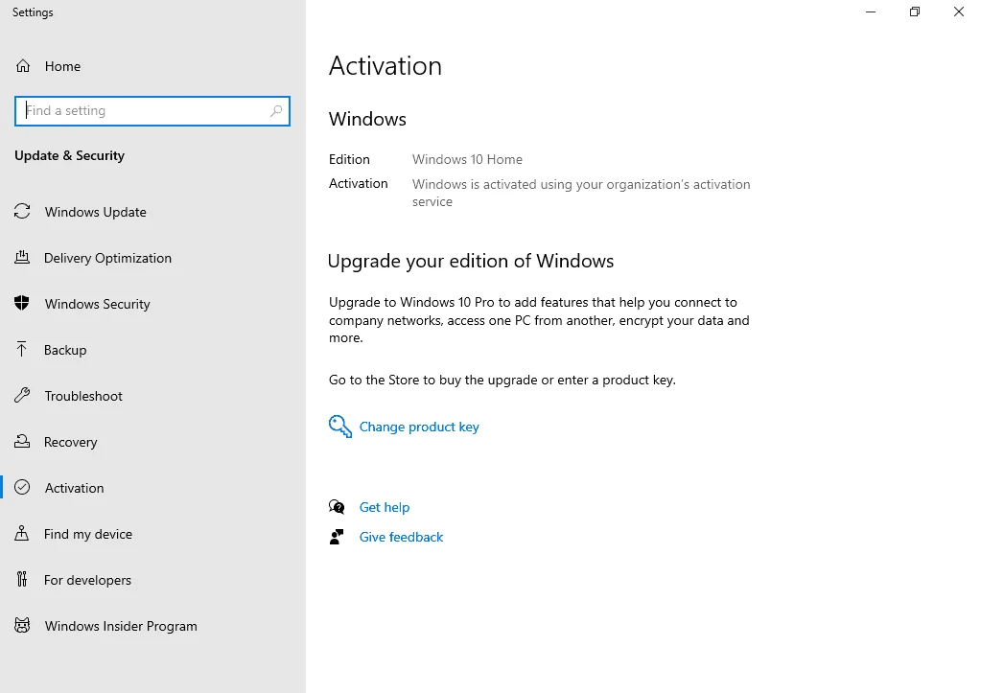Click the Find my device icon

[x=22, y=533]
